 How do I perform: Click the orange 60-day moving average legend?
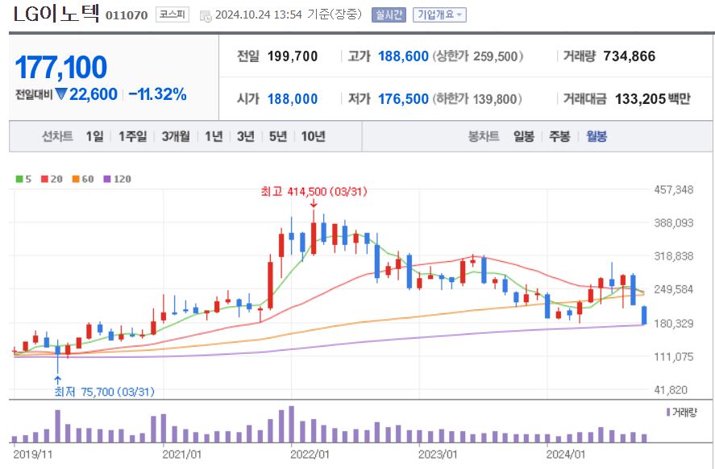click(x=81, y=179)
